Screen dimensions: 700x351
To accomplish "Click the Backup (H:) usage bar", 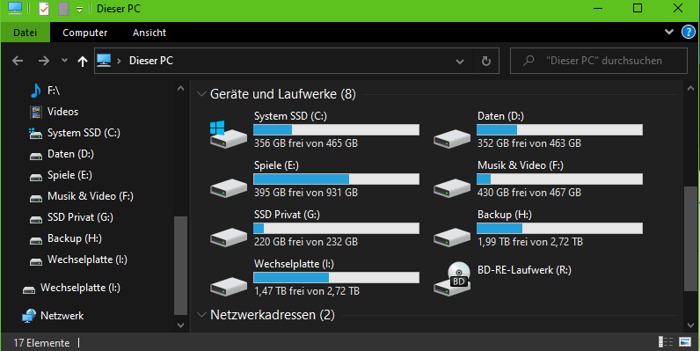I will 559,228.
